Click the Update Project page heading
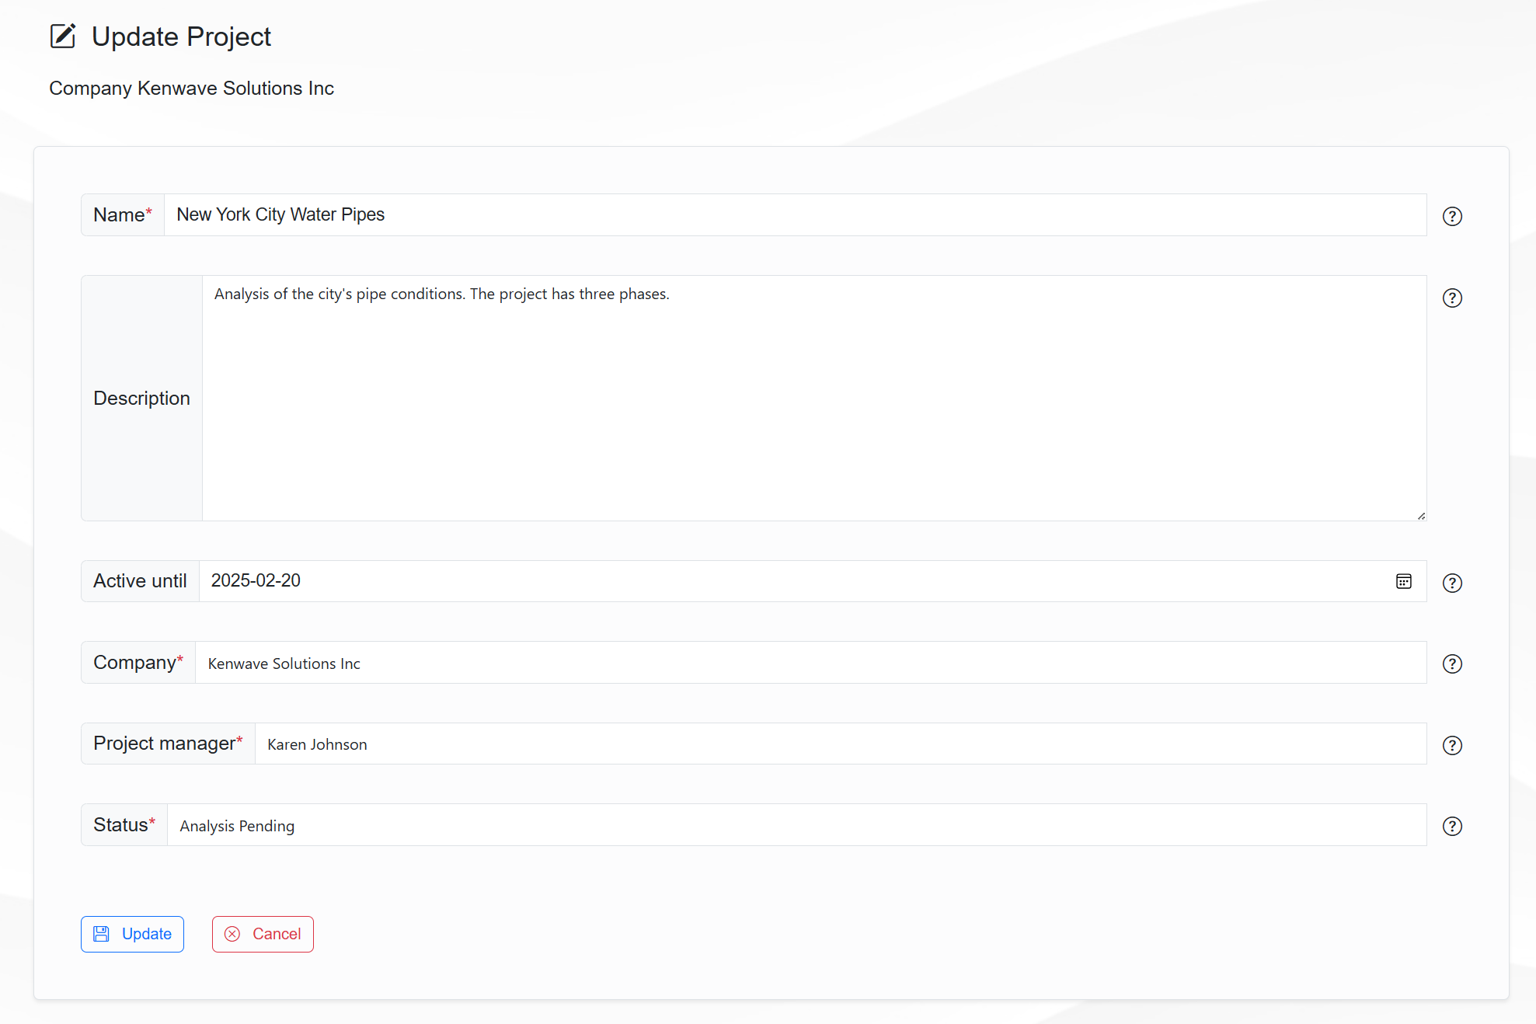The height and width of the screenshot is (1024, 1536). [x=181, y=37]
